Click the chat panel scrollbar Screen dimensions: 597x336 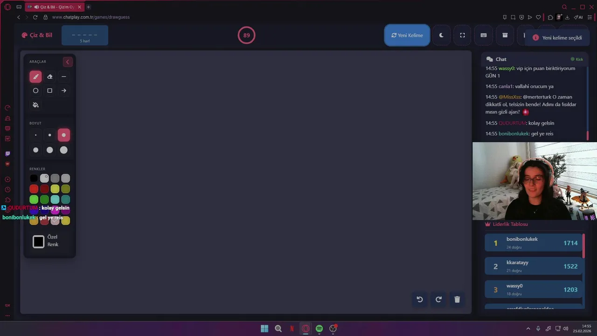pyautogui.click(x=588, y=135)
